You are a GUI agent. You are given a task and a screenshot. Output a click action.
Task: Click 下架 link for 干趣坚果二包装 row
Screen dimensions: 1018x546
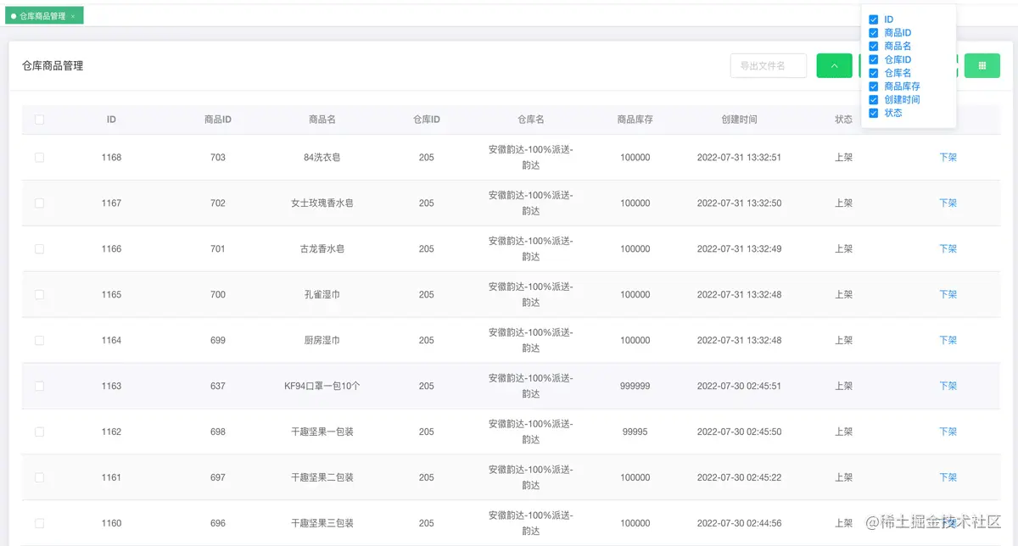pos(948,478)
